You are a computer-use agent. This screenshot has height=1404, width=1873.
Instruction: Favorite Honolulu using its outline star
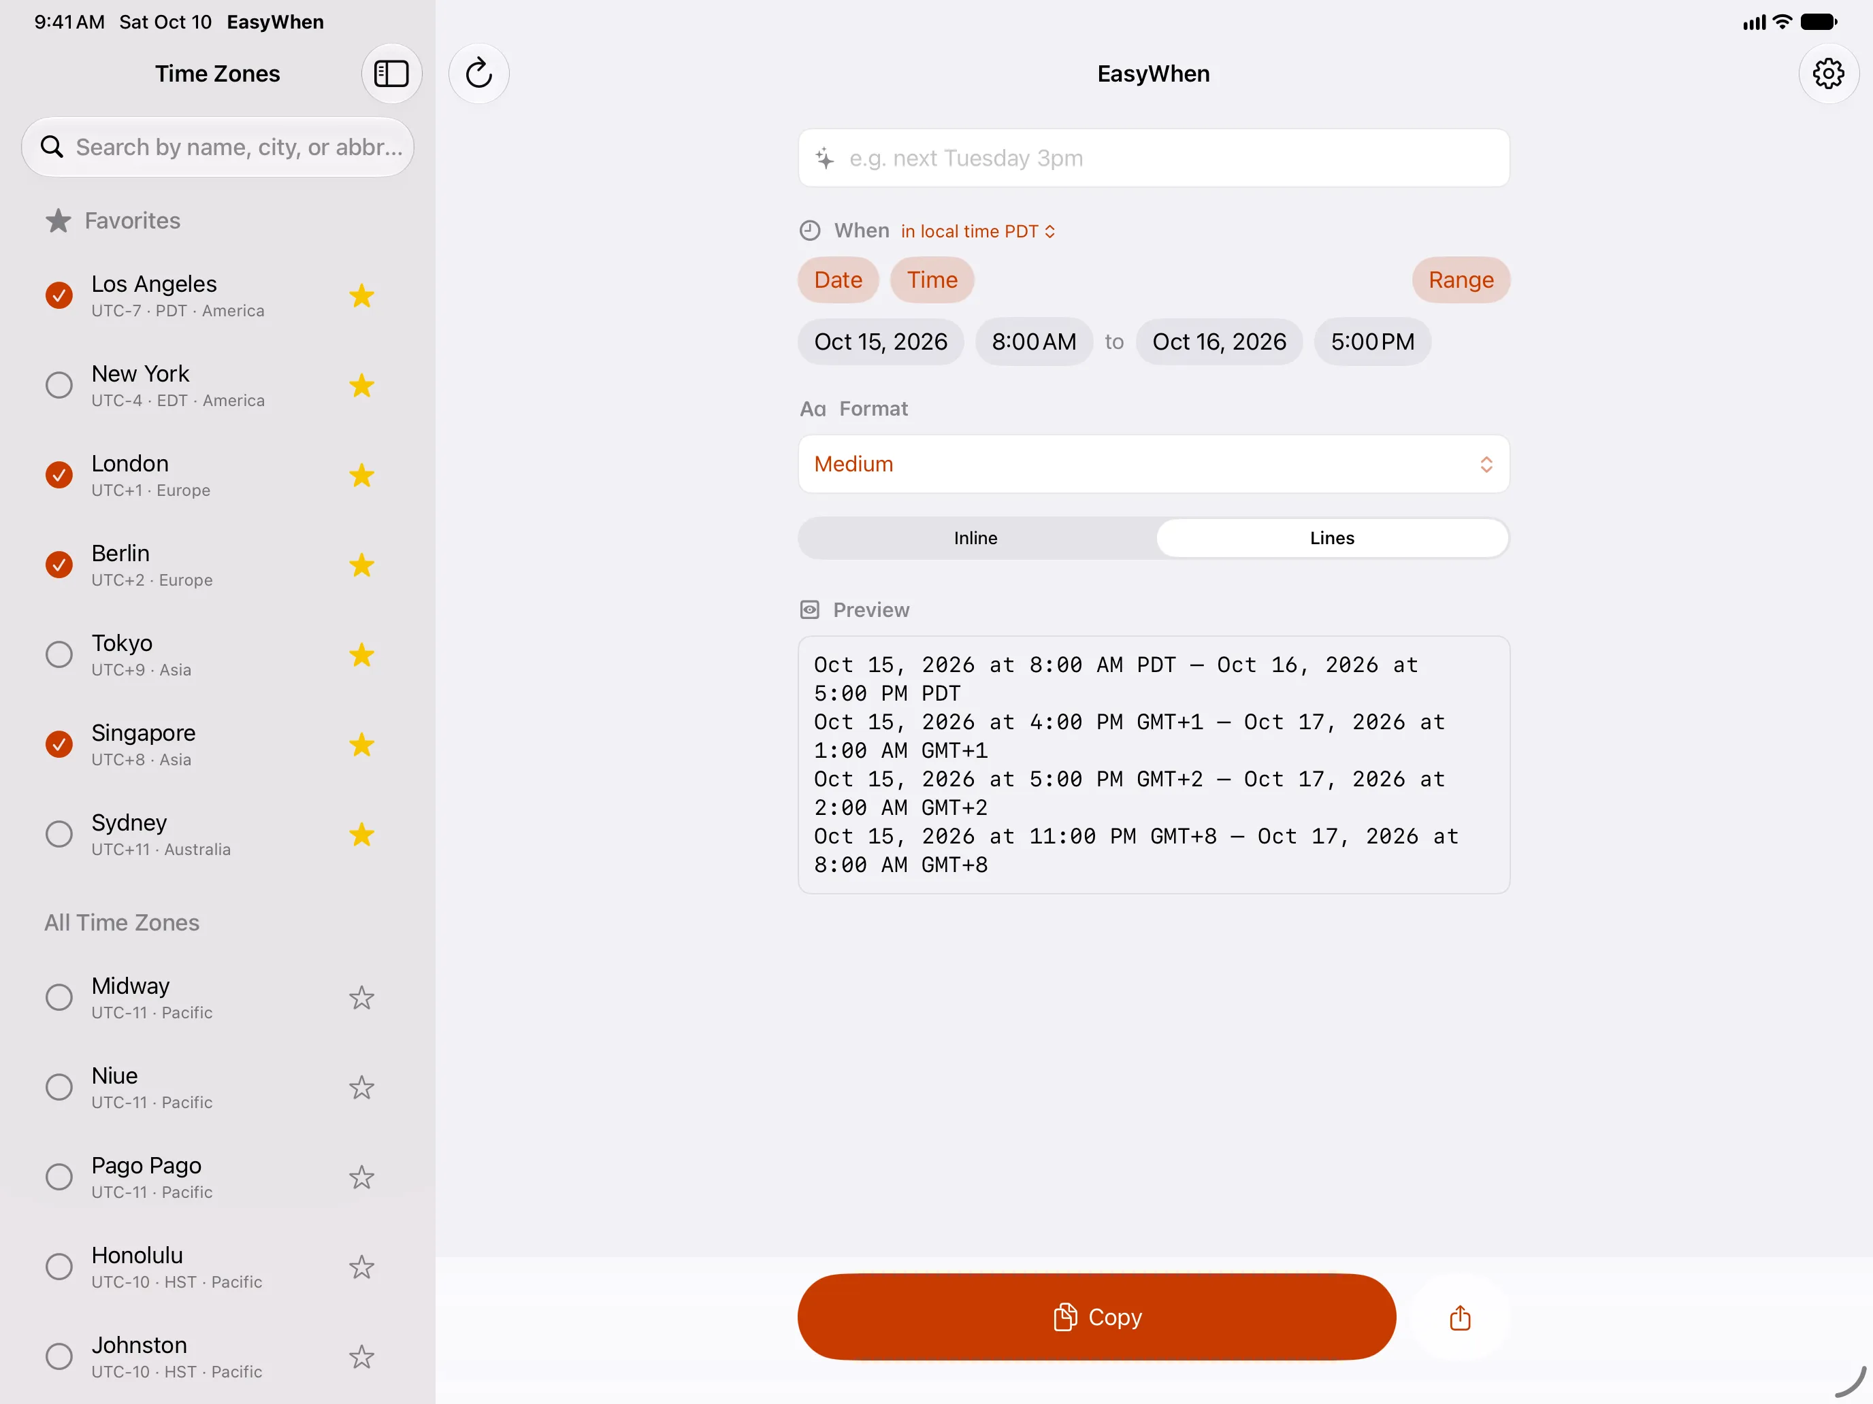[x=361, y=1266]
